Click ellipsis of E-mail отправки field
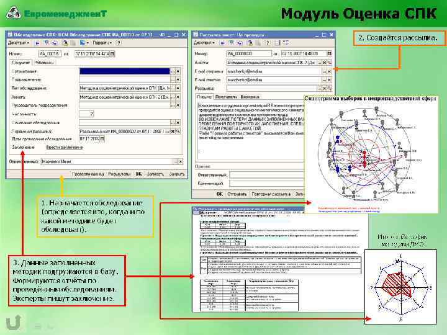 pos(325,71)
